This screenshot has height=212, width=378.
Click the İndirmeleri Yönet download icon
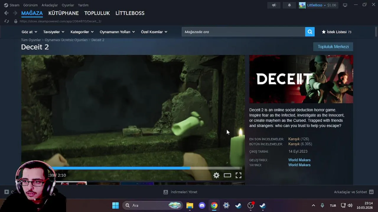pos(166,192)
